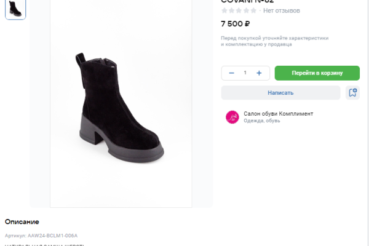The width and height of the screenshot is (369, 246).
Task: Click the third rating star
Action: coord(239,10)
